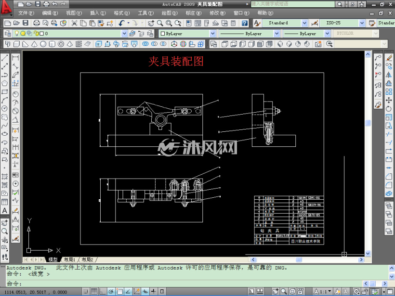Click the keyword search box in title bar
395x296 pixels.
[293, 4]
